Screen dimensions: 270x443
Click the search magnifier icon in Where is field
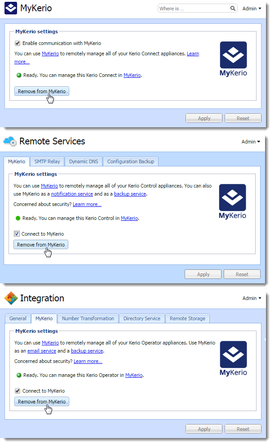233,9
